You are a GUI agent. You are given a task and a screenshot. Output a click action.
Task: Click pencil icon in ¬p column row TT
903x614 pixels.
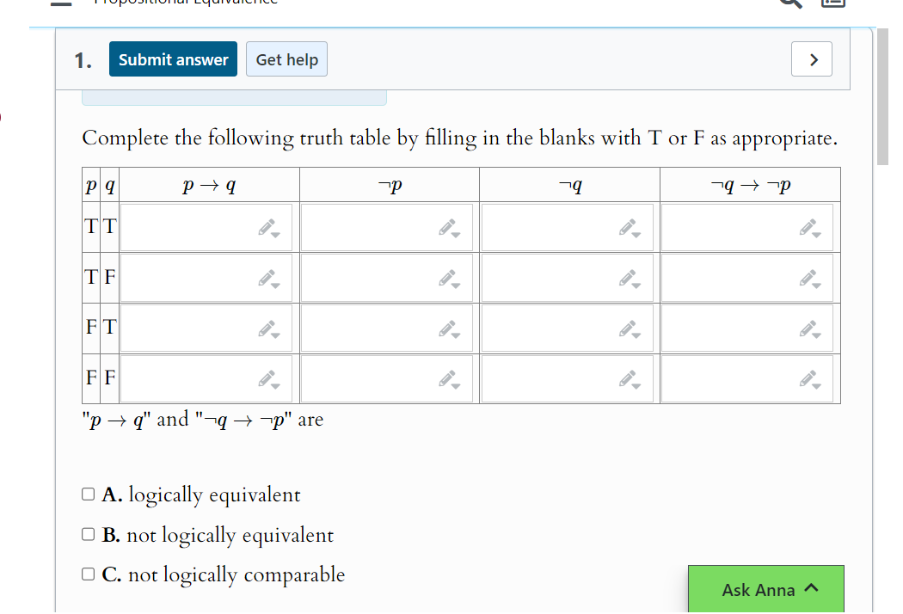coord(445,226)
